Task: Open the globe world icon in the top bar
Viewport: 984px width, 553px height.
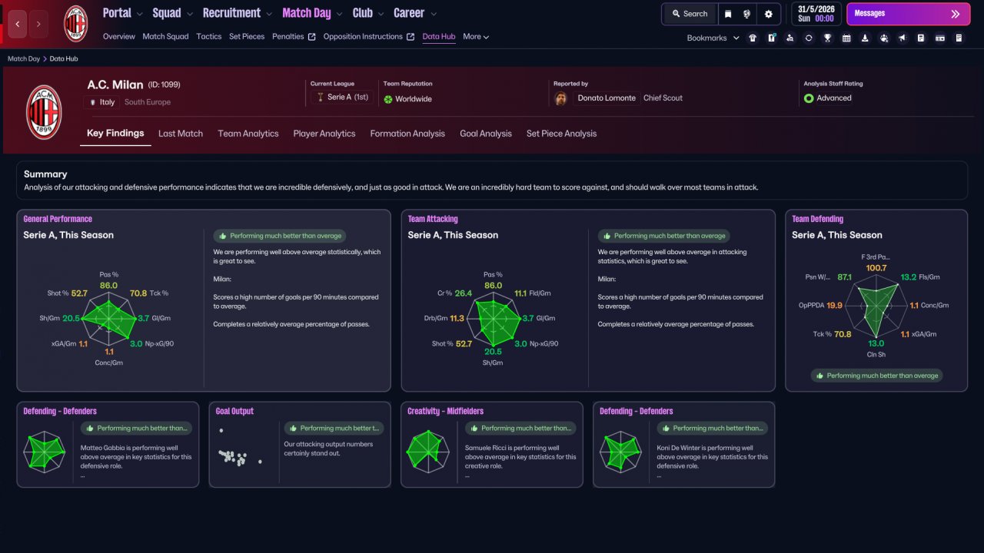Action: (747, 14)
